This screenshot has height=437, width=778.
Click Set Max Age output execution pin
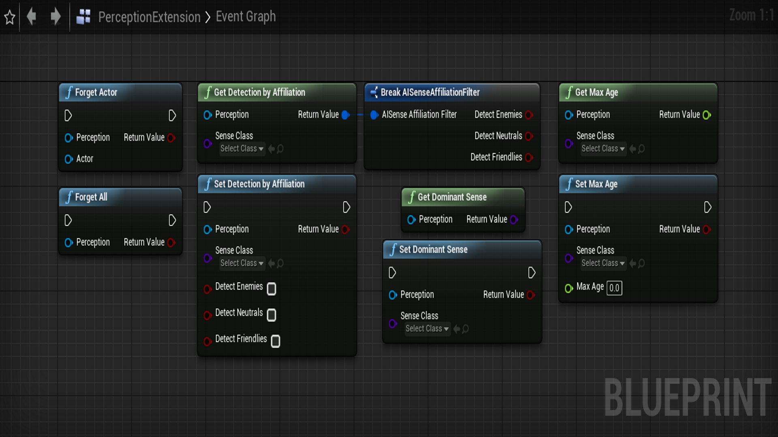pyautogui.click(x=707, y=207)
